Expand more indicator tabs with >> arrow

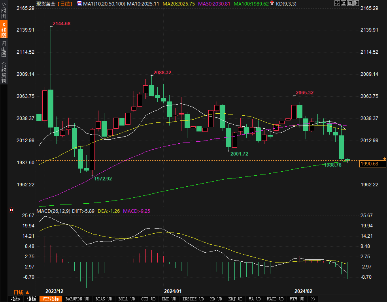(313, 299)
